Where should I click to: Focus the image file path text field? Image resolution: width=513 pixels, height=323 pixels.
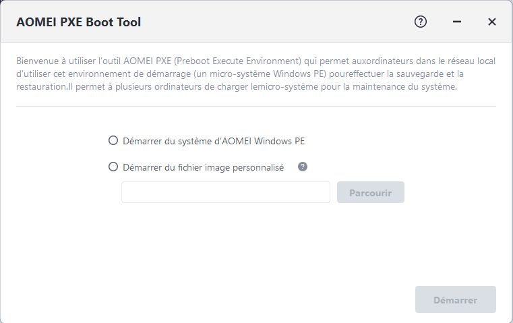(225, 192)
